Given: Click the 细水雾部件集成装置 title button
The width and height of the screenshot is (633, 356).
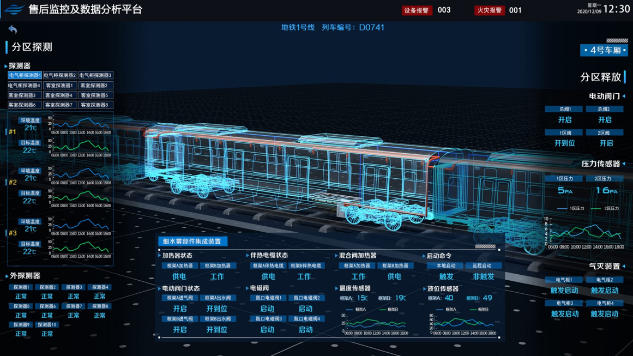Looking at the screenshot, I should tap(192, 242).
